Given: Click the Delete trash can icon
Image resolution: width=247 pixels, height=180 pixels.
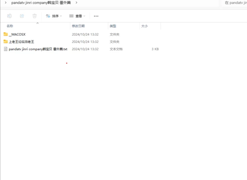Looking at the screenshot, I should point(35,16).
